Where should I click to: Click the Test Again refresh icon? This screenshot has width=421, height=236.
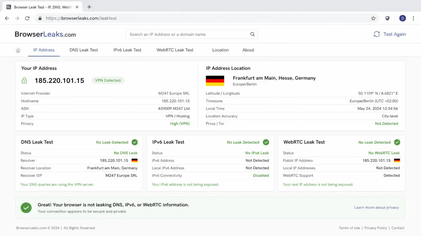[377, 34]
